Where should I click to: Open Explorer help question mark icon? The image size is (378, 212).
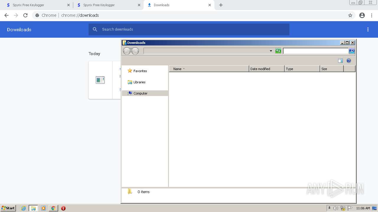pos(349,61)
